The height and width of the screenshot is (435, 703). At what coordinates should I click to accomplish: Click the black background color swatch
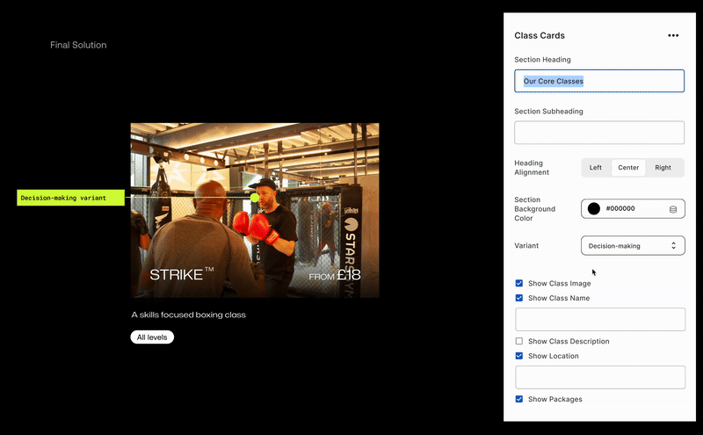point(594,208)
